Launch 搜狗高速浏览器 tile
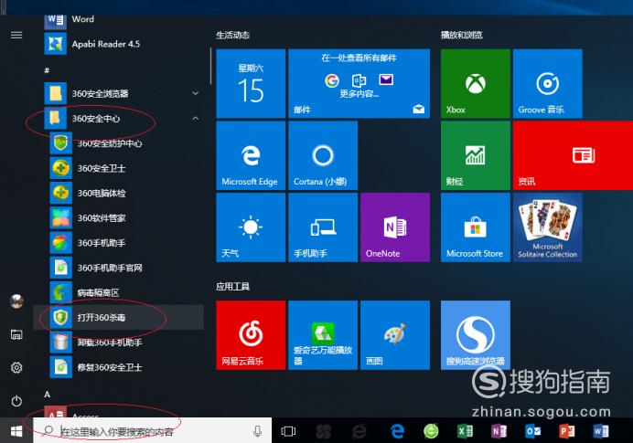The height and width of the screenshot is (443, 633). pyautogui.click(x=476, y=335)
